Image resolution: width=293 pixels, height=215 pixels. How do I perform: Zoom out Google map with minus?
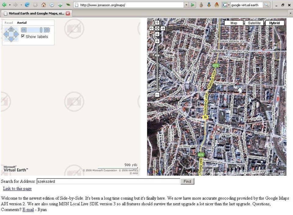(157, 95)
